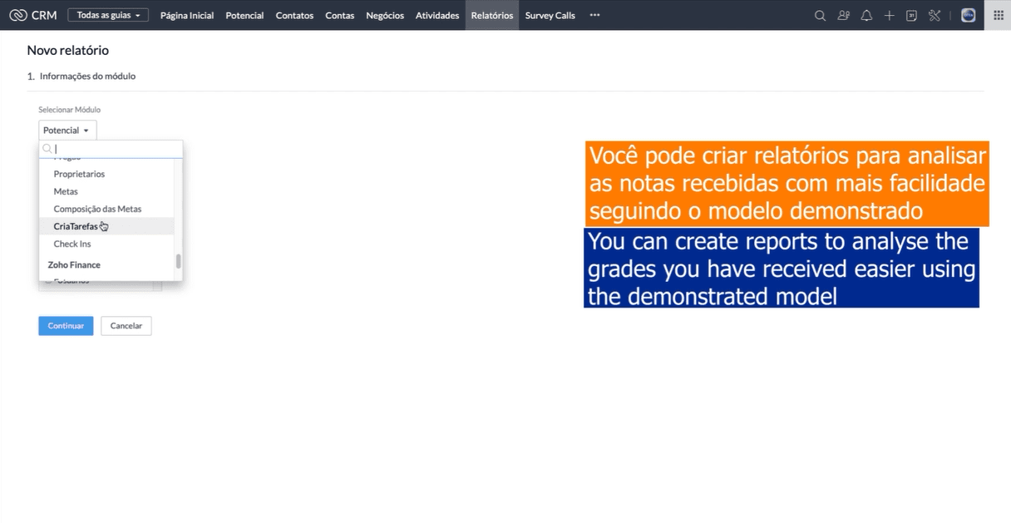The height and width of the screenshot is (523, 1011).
Task: Click the Cancelar button
Action: tap(126, 326)
